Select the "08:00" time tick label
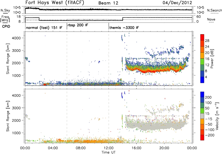This screenshot has width=222, height=154. click(x=81, y=148)
